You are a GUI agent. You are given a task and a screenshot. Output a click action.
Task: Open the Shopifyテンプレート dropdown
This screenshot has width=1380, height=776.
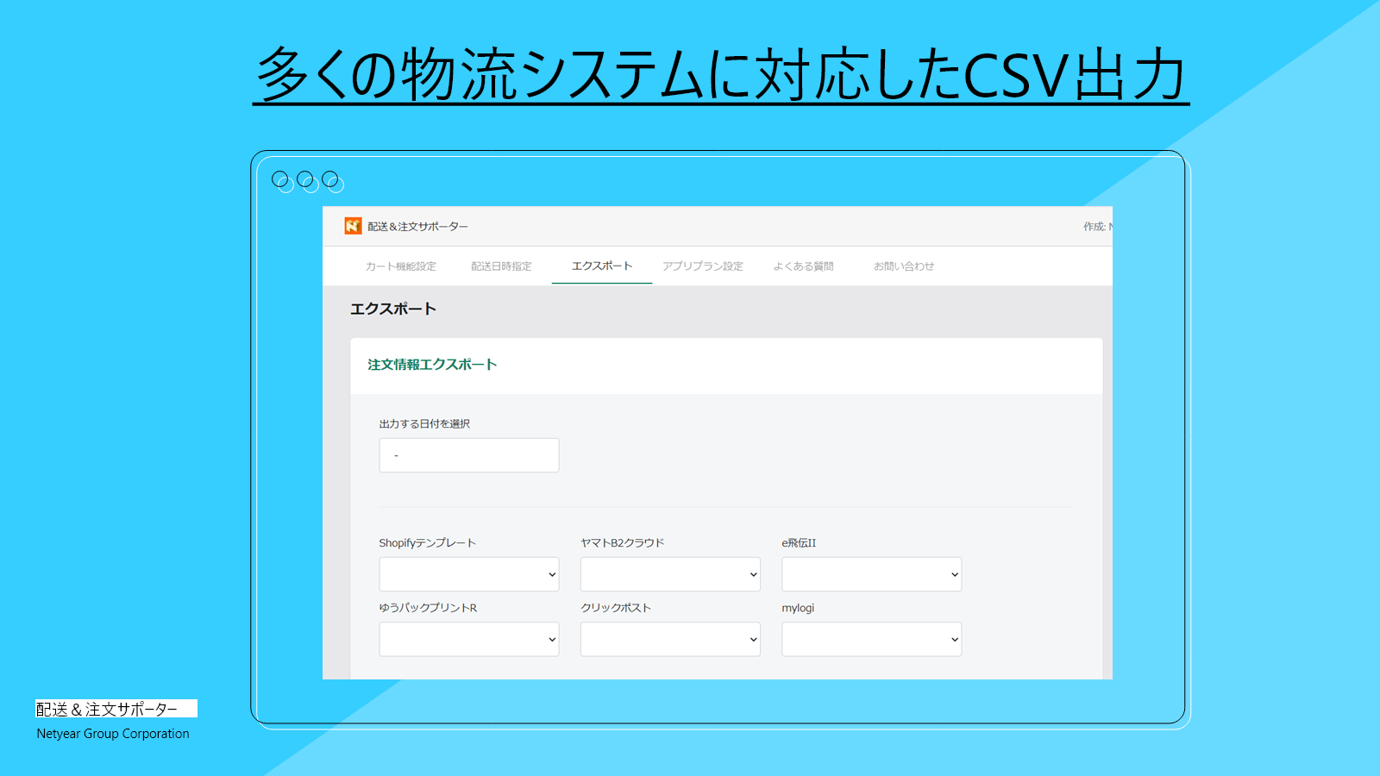(x=468, y=574)
